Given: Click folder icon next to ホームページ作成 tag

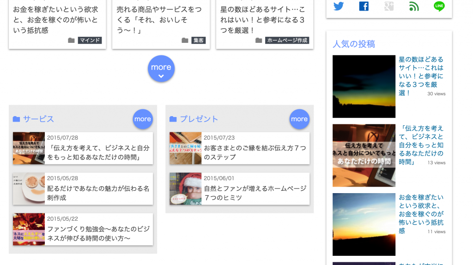Looking at the screenshot, I should pos(259,41).
